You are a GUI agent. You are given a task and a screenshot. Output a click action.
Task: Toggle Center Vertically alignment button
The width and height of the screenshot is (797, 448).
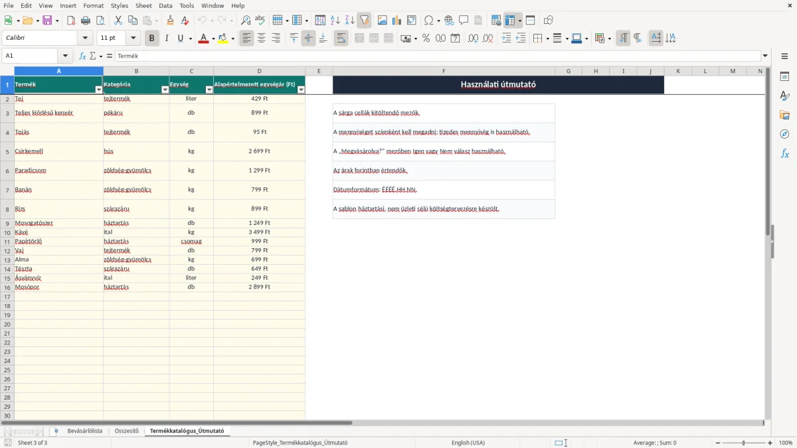pos(308,38)
